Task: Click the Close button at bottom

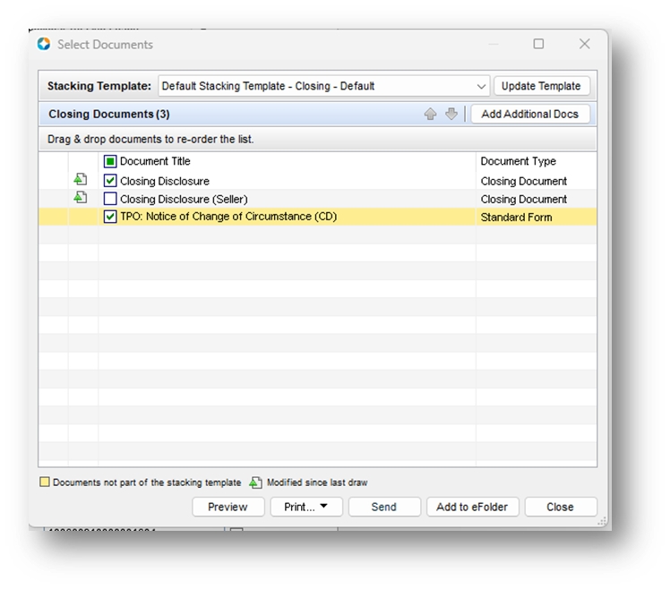Action: point(560,507)
